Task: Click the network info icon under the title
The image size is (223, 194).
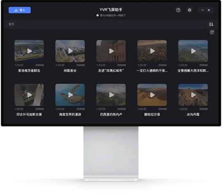Action: (x=98, y=15)
